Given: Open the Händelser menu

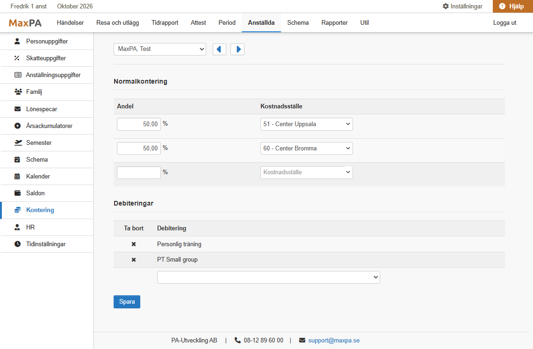Looking at the screenshot, I should 70,23.
